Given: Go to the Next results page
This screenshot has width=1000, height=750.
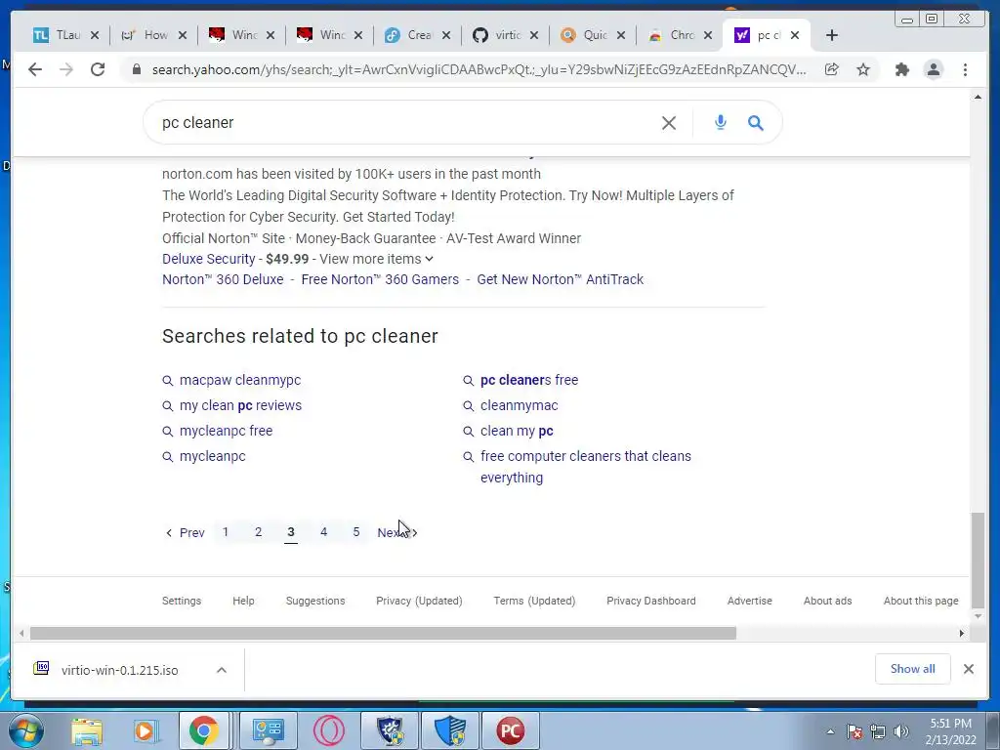Looking at the screenshot, I should pos(397,532).
